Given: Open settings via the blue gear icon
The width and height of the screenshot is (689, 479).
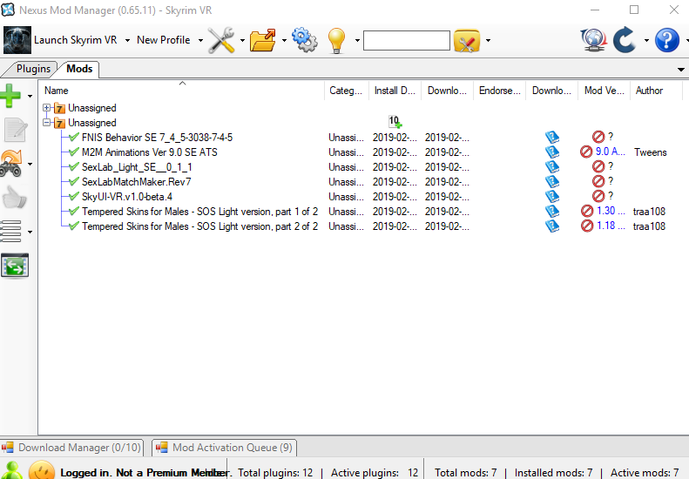Looking at the screenshot, I should [305, 40].
